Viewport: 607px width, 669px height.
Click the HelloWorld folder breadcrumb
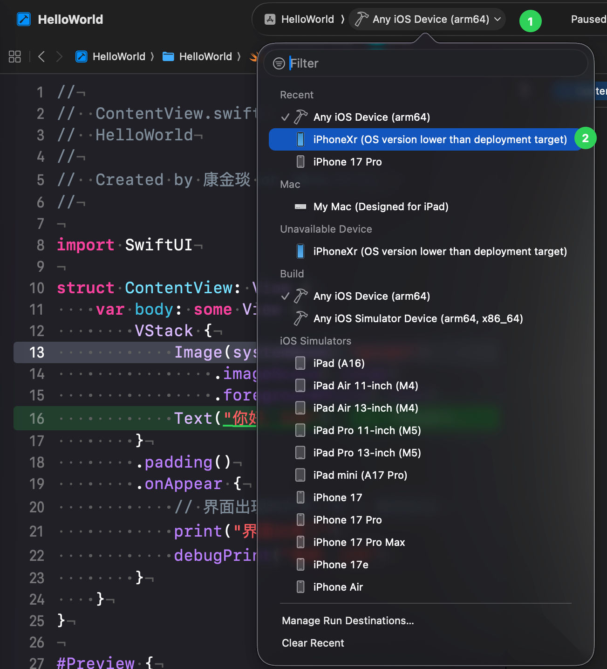coord(197,56)
